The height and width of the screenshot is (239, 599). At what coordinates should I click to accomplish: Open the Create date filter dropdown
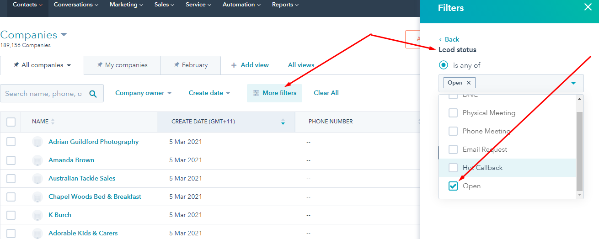[209, 93]
